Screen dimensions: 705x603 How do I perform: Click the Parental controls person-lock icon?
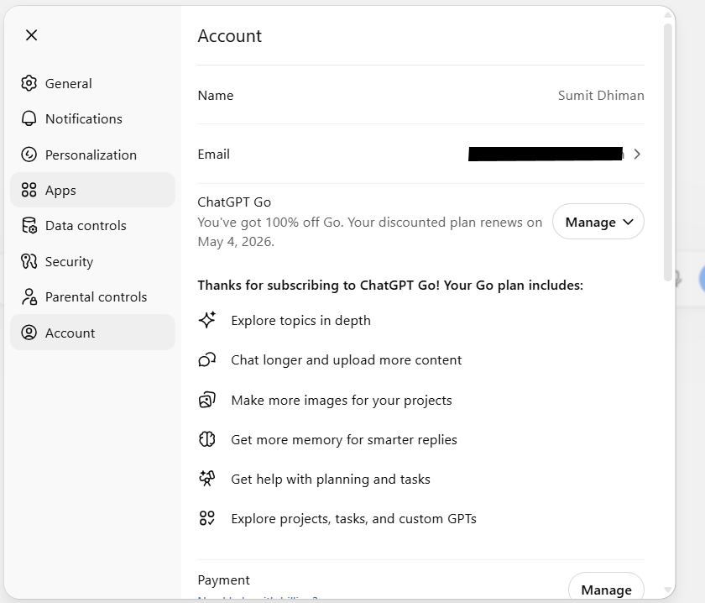(29, 297)
